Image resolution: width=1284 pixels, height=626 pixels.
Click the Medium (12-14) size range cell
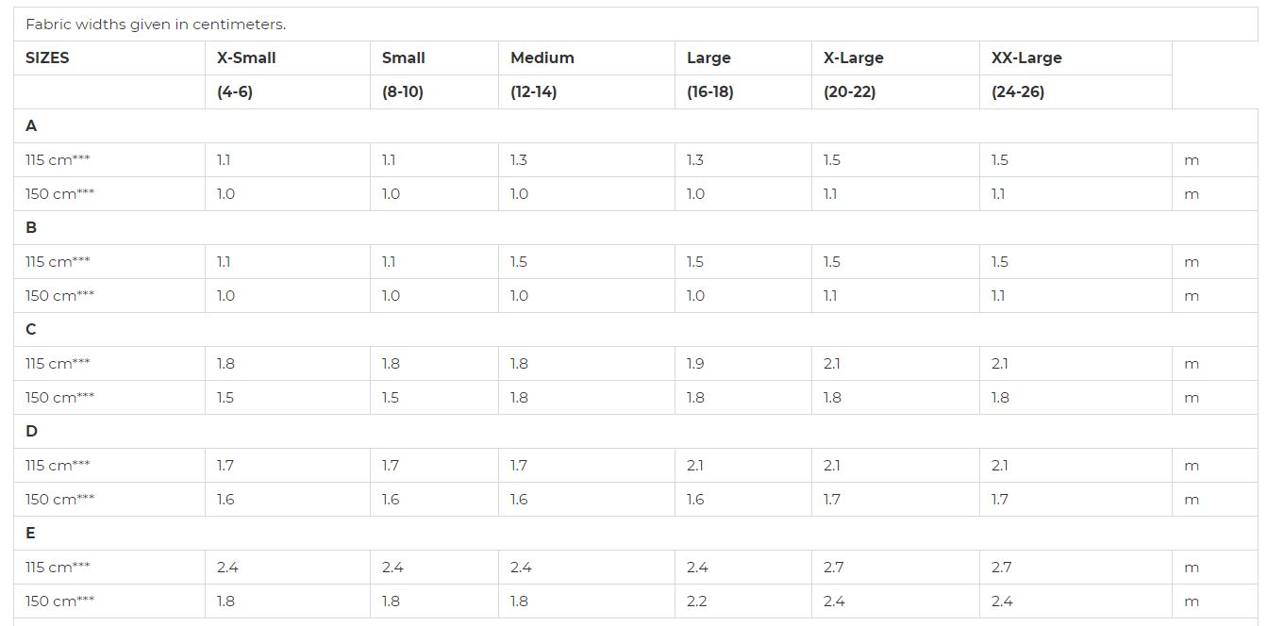click(x=587, y=91)
